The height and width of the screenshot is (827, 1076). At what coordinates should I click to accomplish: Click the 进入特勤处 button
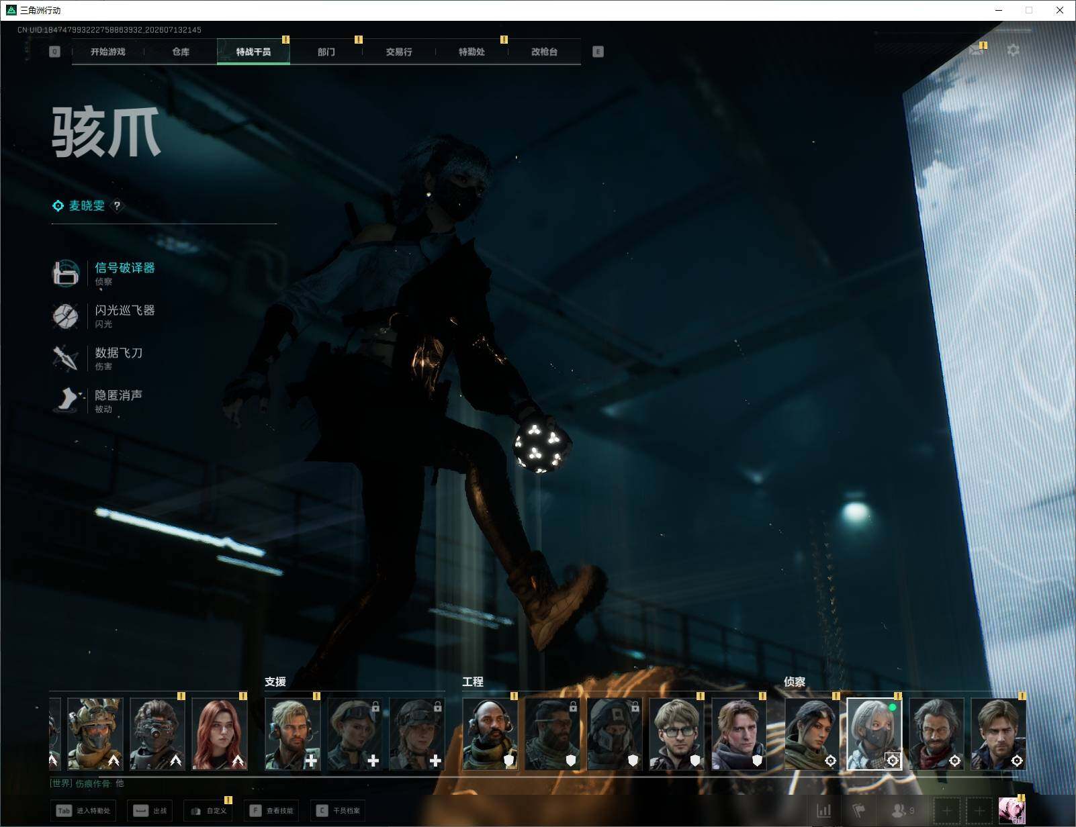click(x=84, y=811)
